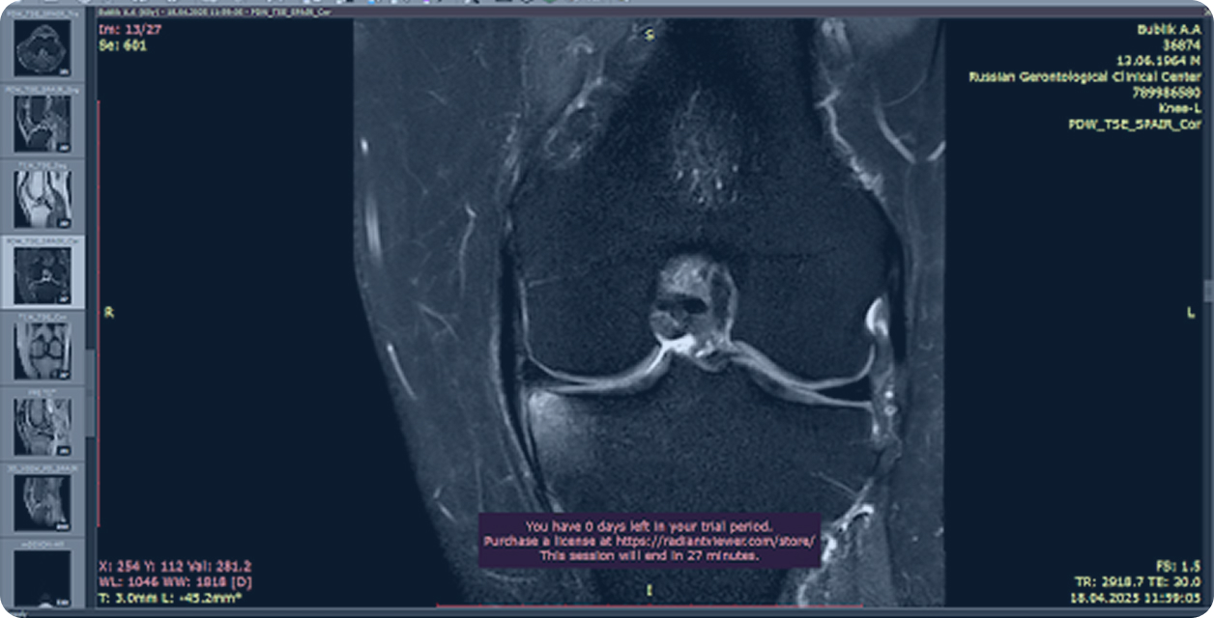Open the PDW_TSE_SPAIR_Sag series thumbnail
Viewport: 1214px width, 618px height.
pyautogui.click(x=43, y=122)
